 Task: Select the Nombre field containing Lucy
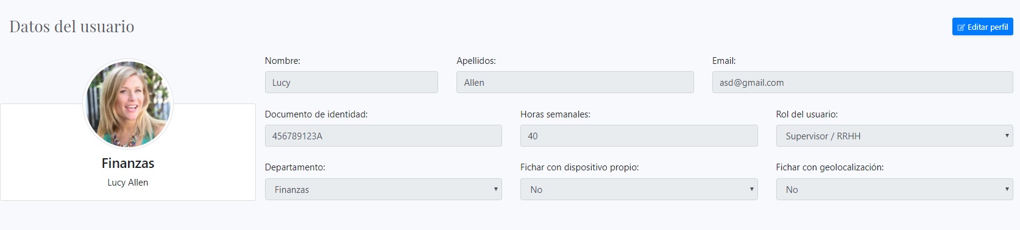tap(351, 82)
